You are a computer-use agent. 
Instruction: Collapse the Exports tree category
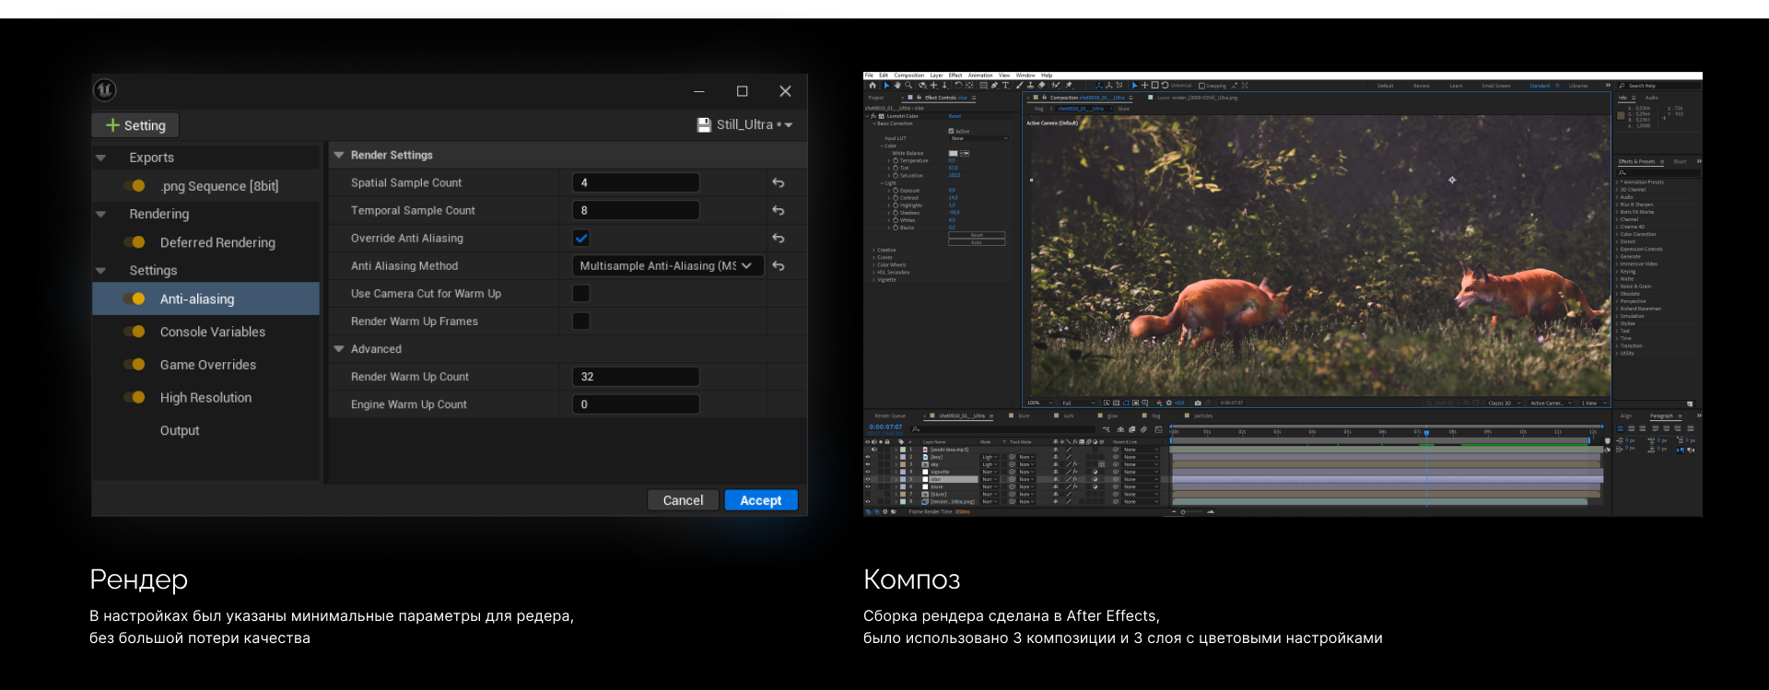[101, 158]
